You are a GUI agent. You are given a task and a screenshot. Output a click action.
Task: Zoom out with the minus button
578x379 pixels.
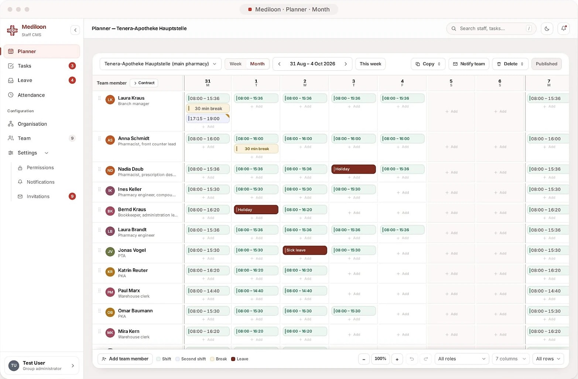click(x=364, y=359)
